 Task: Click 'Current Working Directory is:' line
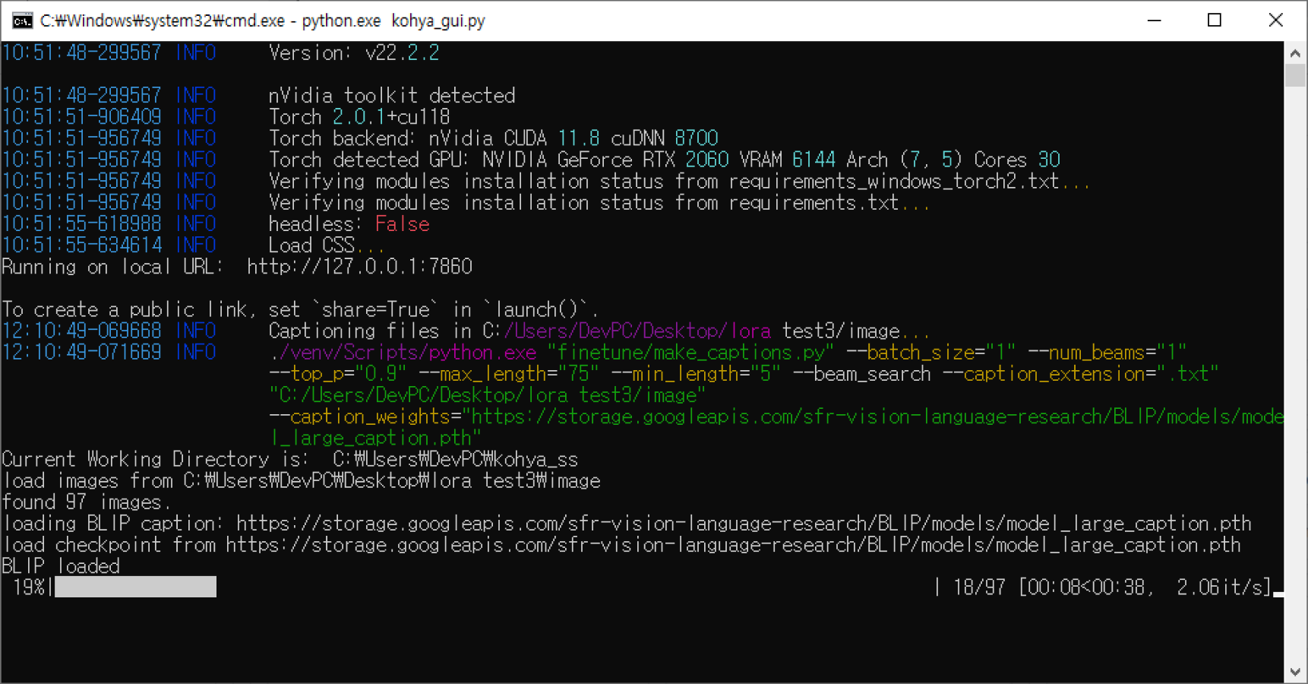point(290,459)
